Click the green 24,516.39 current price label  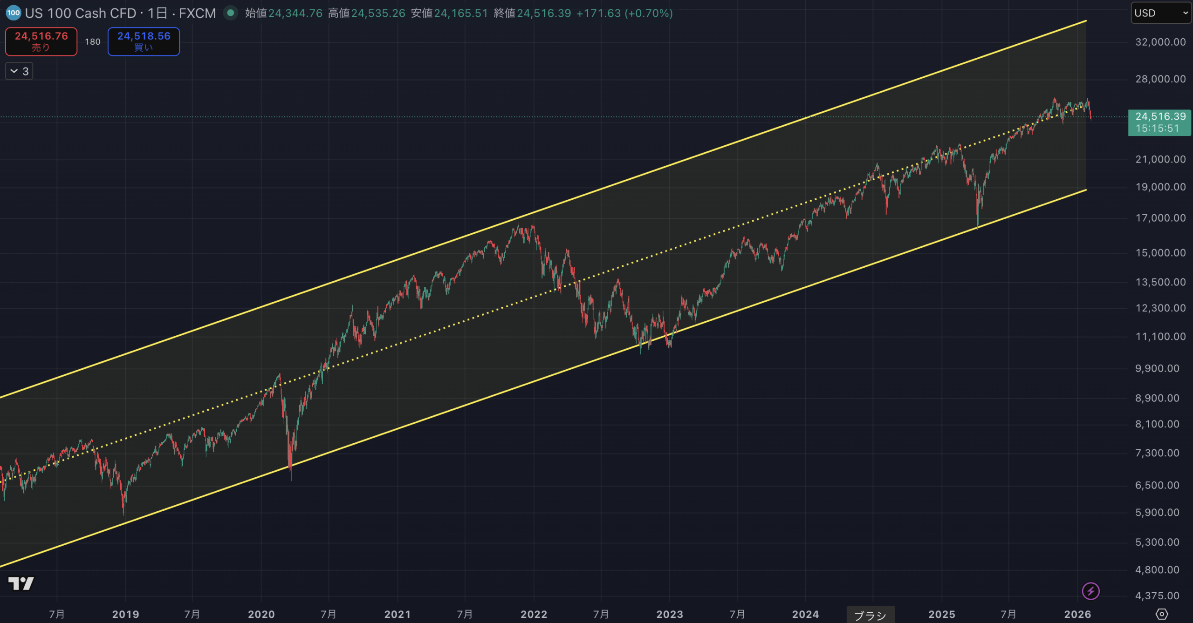click(x=1159, y=122)
